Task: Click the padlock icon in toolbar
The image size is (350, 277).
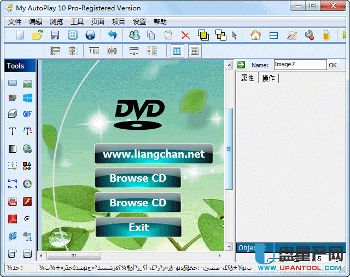Action: point(326,35)
